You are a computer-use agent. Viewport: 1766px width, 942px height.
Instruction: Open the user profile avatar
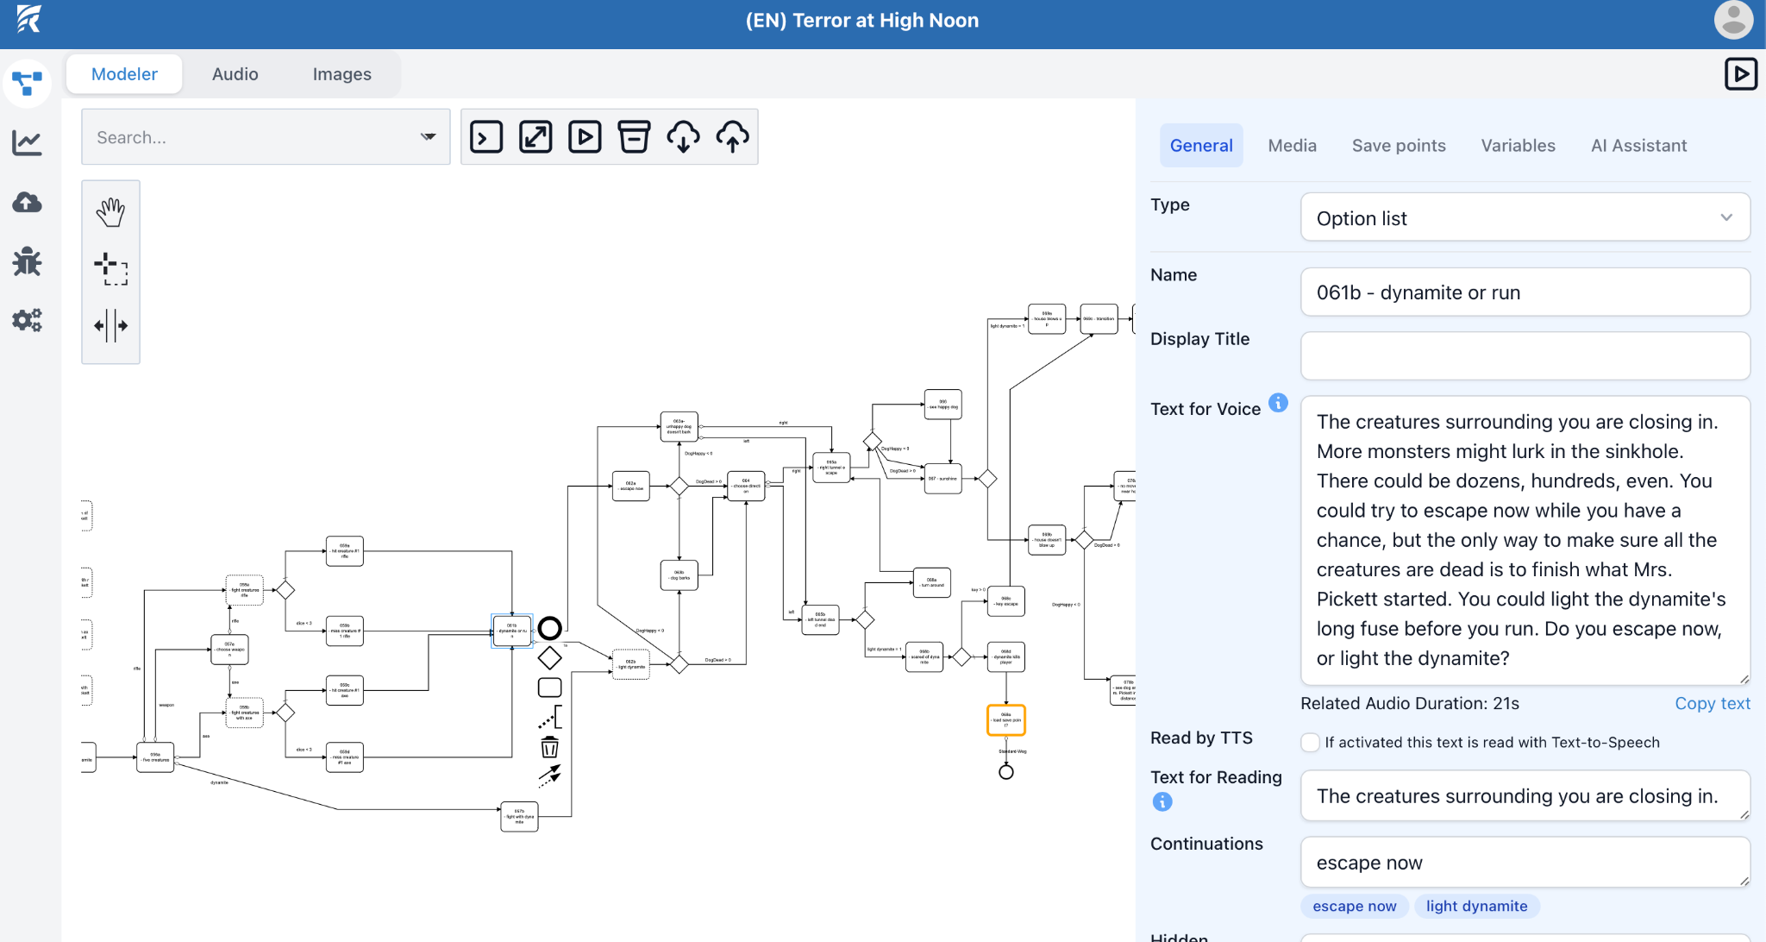tap(1733, 21)
